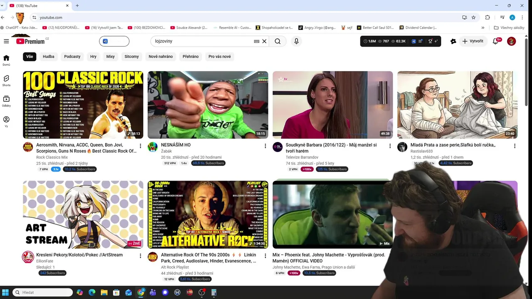Viewport: 532px width, 299px height.
Task: Click install app icon in address bar
Action: [464, 17]
